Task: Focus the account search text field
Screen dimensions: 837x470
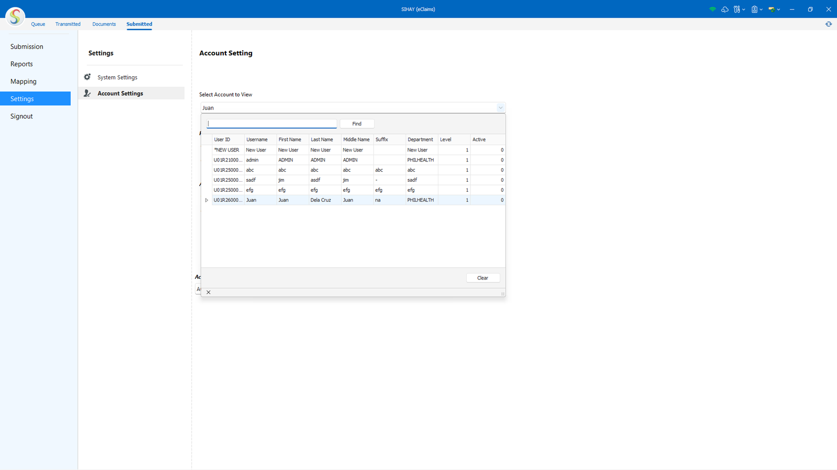Action: pyautogui.click(x=272, y=124)
